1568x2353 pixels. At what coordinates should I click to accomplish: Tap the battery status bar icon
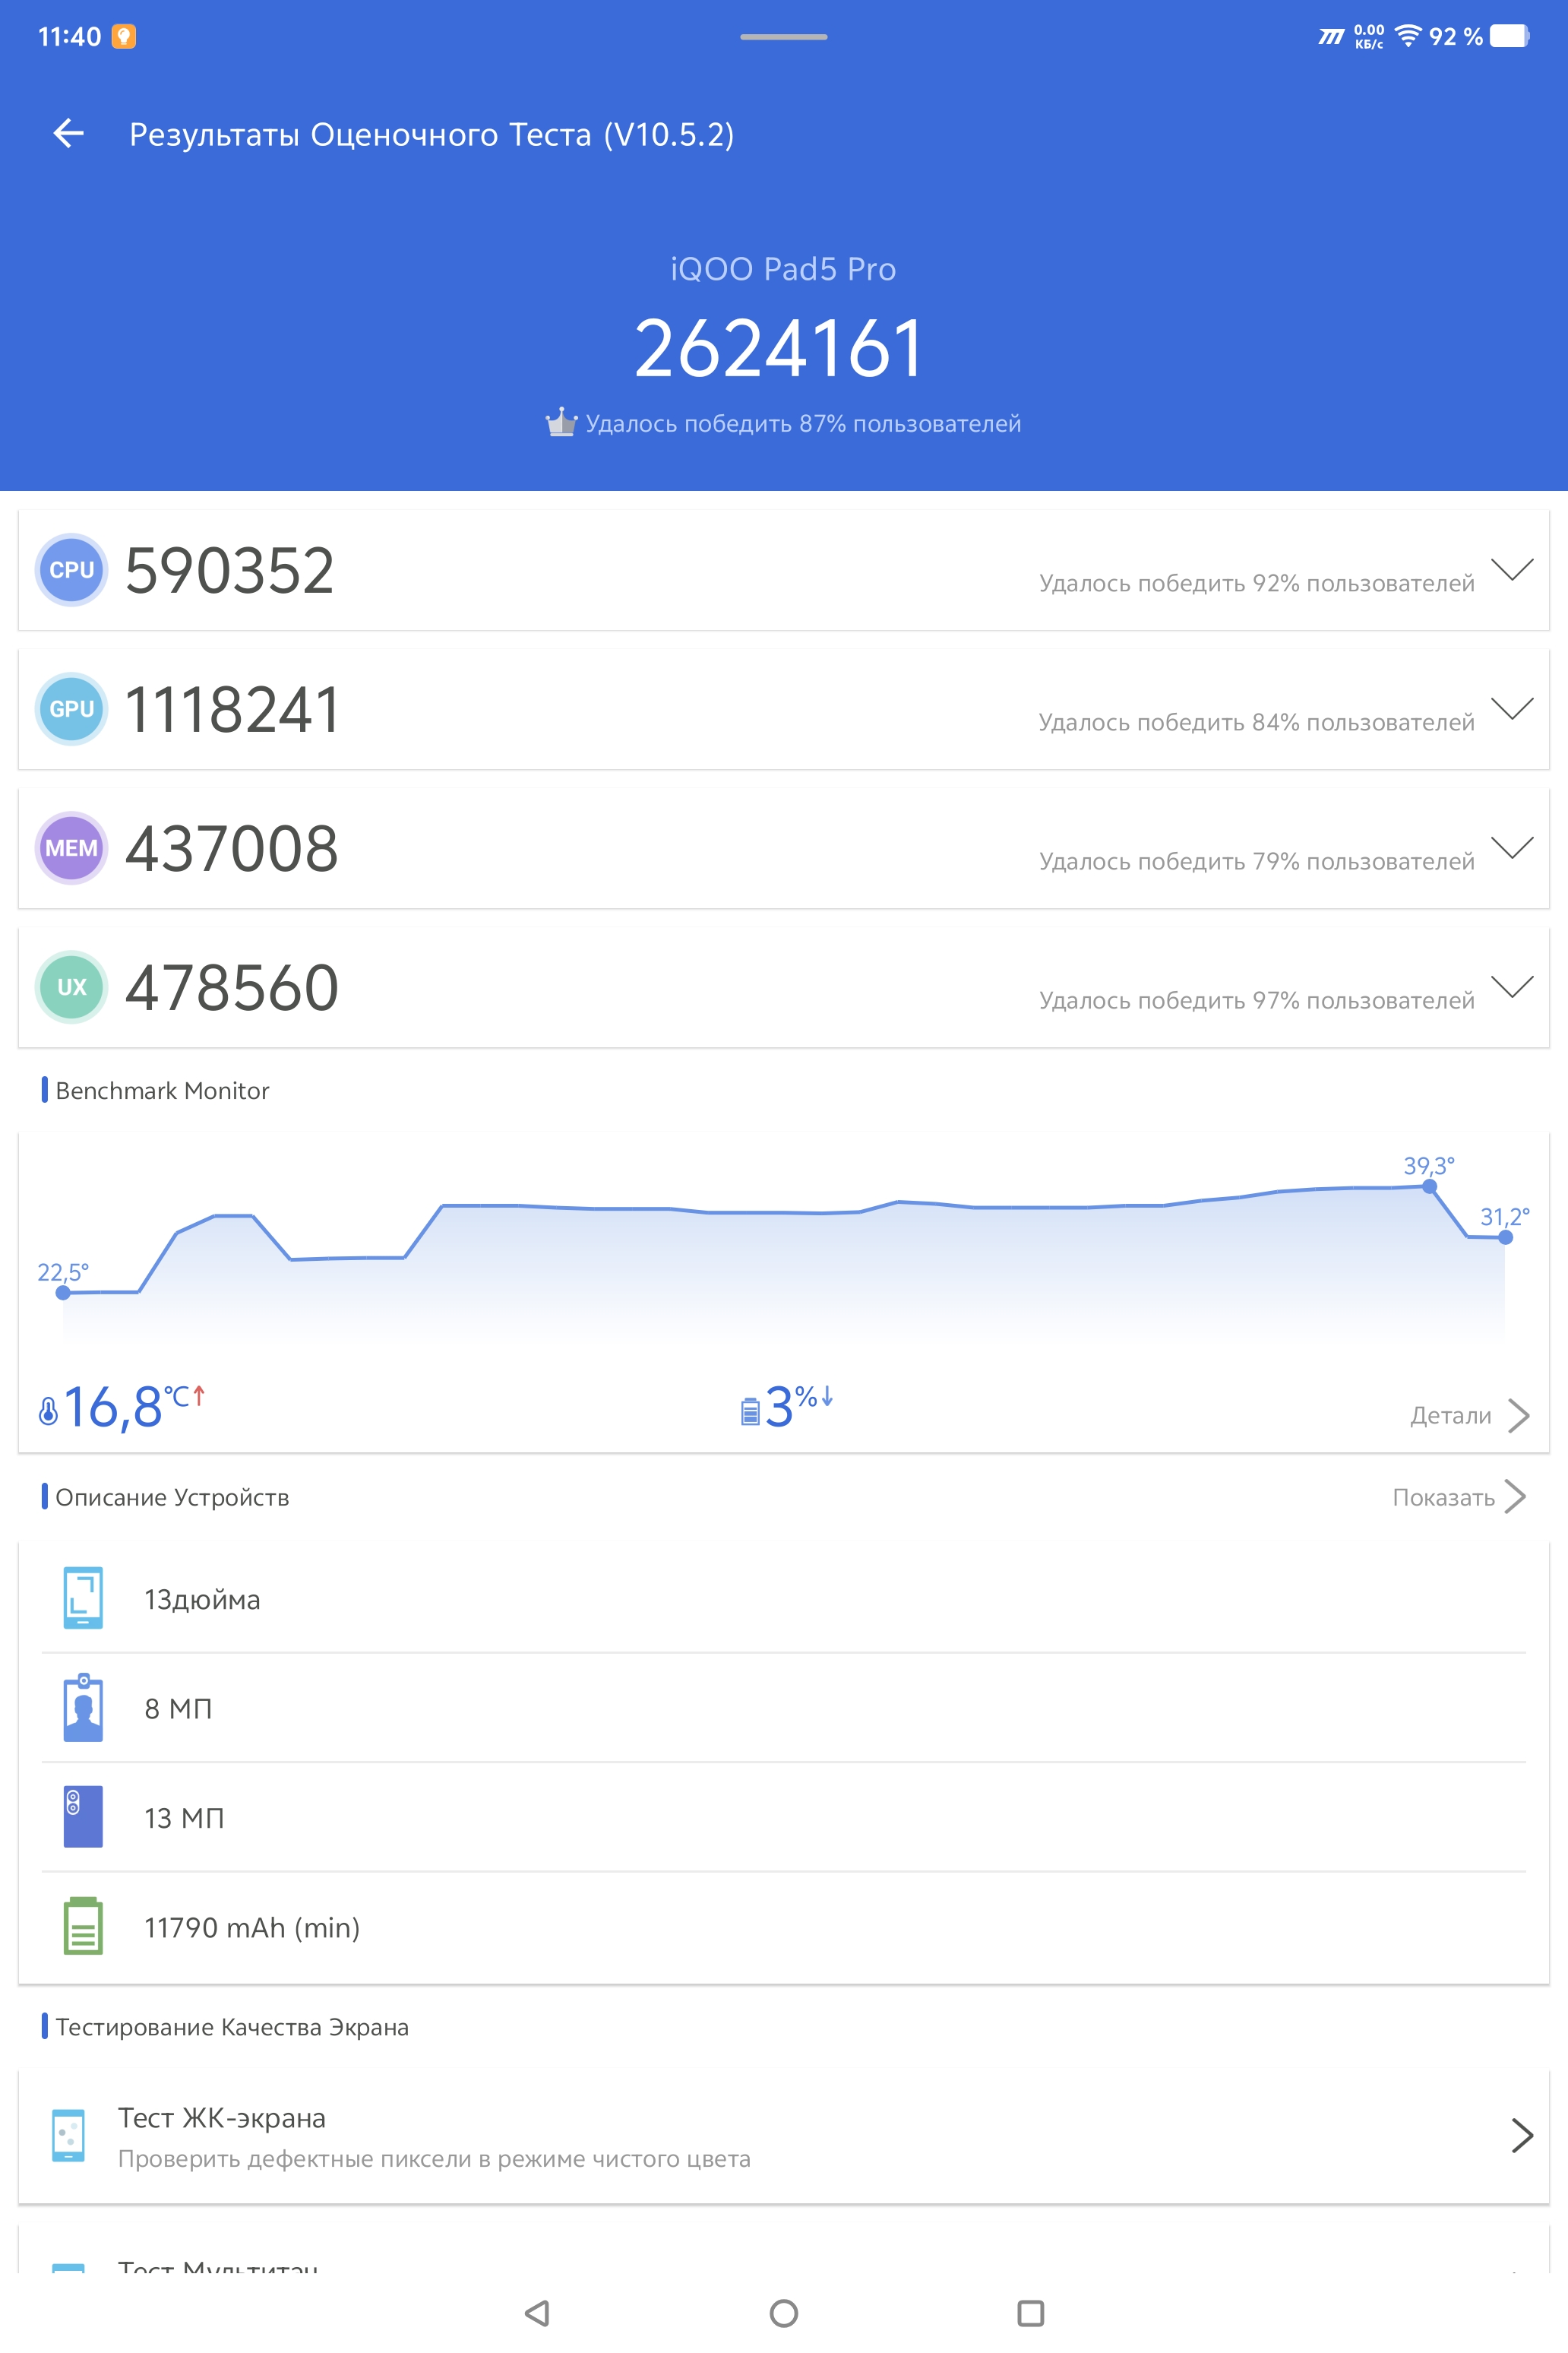tap(1510, 36)
